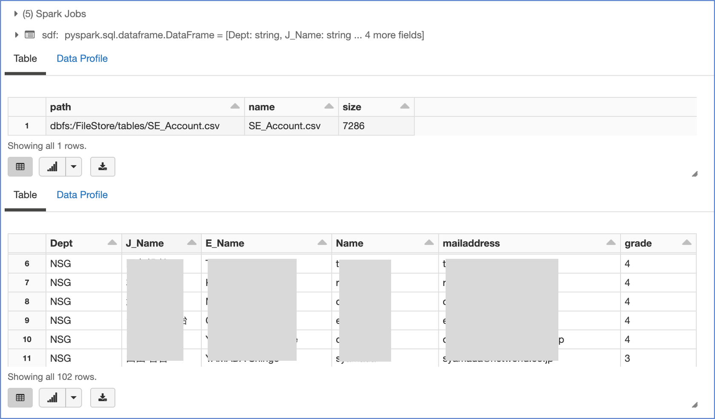The image size is (715, 419).
Task: Click the size column header
Action: [x=376, y=107]
